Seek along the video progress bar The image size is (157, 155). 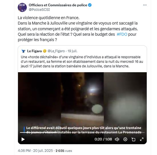(82, 132)
